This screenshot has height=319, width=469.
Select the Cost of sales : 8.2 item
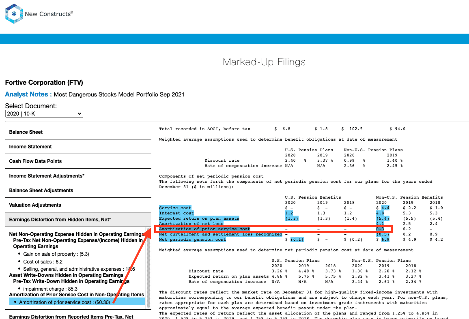[43, 262]
